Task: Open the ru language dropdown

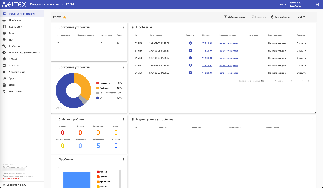Action: (283, 5)
